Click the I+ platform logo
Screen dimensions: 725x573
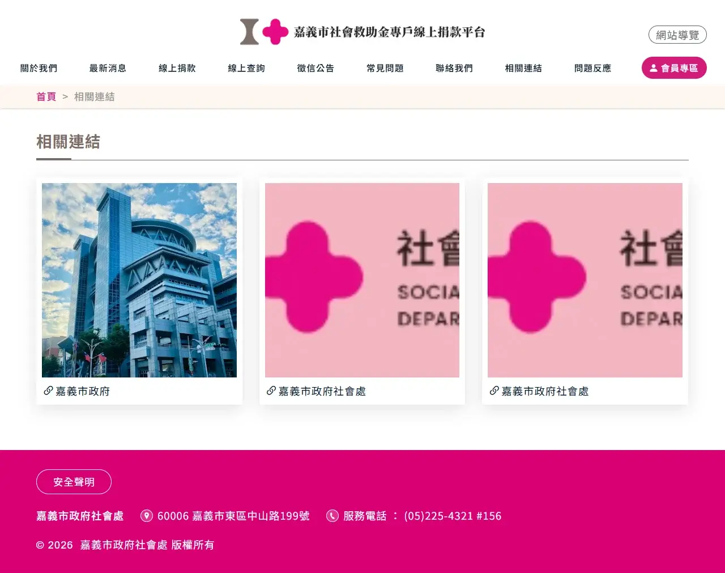[x=265, y=32]
